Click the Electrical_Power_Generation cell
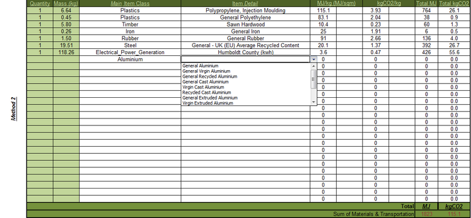This screenshot has height=218, width=471. pyautogui.click(x=130, y=52)
